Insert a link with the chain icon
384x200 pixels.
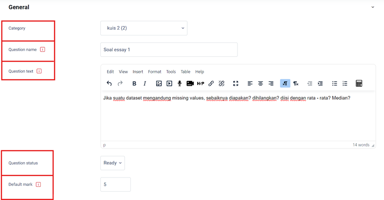coord(211,84)
